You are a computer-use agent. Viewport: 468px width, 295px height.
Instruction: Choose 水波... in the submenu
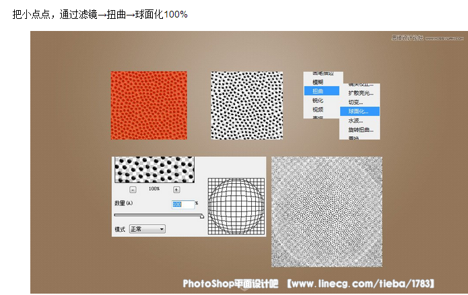[356, 121]
